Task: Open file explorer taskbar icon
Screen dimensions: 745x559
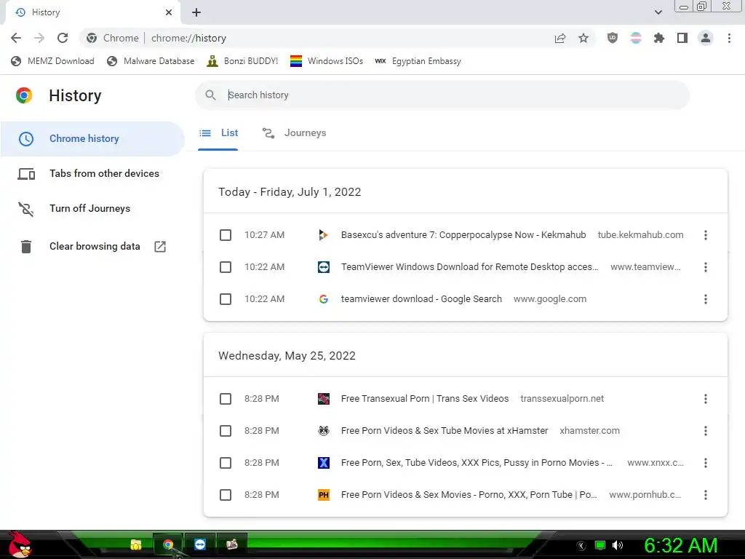Action: click(x=136, y=544)
